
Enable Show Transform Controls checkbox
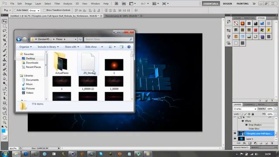click(44, 10)
